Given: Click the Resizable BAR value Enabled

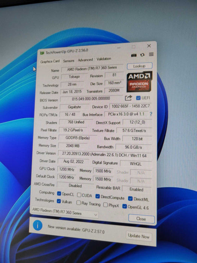Looking at the screenshot, I should 137,189.
